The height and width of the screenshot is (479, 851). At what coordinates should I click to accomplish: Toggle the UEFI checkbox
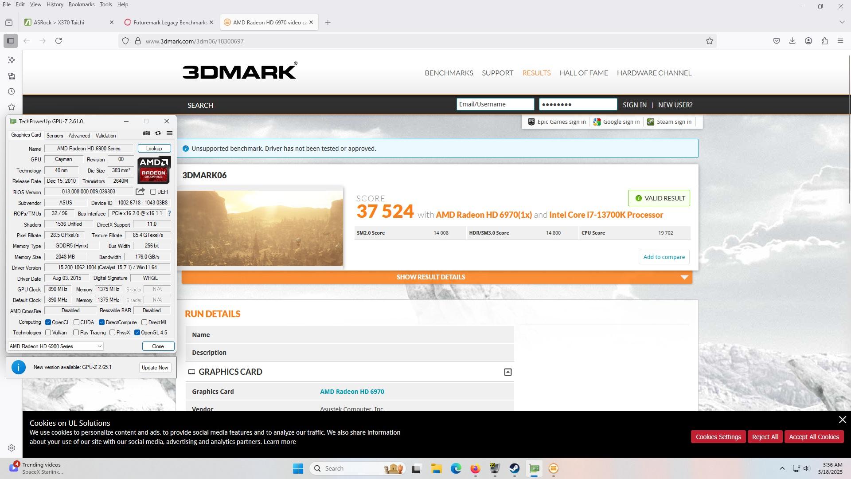153,192
